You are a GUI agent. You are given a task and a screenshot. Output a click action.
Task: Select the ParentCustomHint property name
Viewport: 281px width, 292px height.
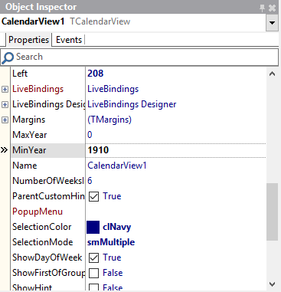pyautogui.click(x=48, y=196)
